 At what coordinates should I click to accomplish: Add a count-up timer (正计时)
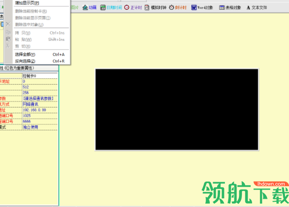(133, 8)
